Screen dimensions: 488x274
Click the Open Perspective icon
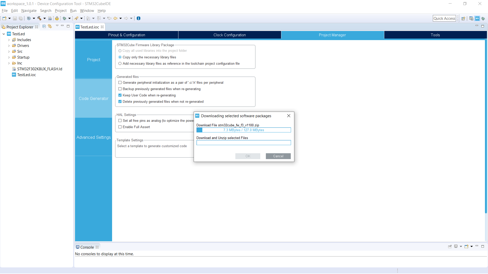(463, 19)
